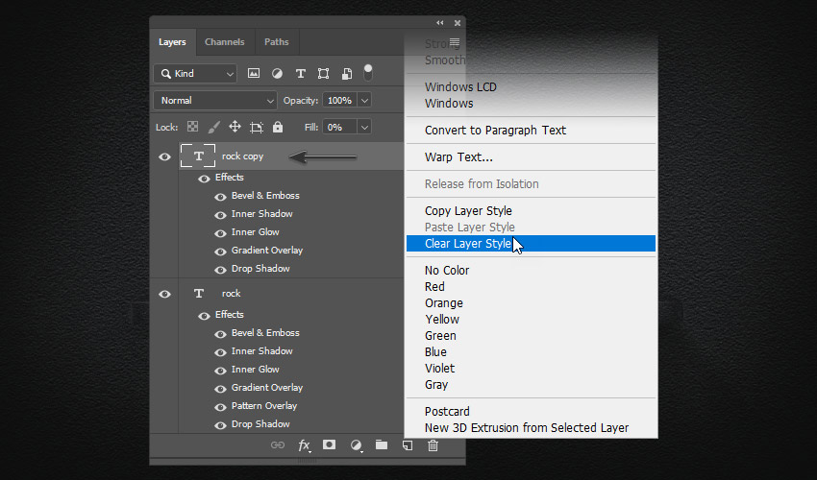The height and width of the screenshot is (480, 817).
Task: Switch to the Channels tab
Action: click(225, 42)
